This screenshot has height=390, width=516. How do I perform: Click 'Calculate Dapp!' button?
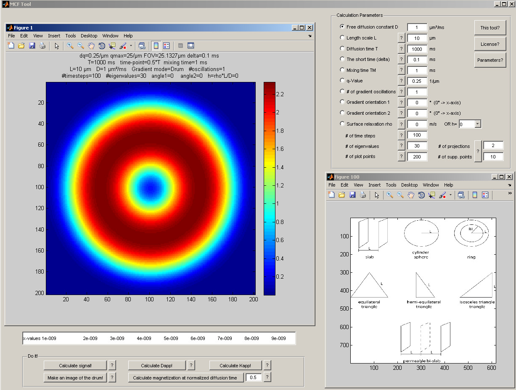[157, 365]
